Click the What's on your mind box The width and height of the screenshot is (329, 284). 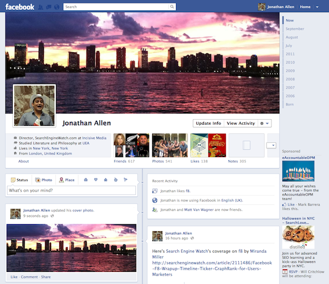coord(71,191)
